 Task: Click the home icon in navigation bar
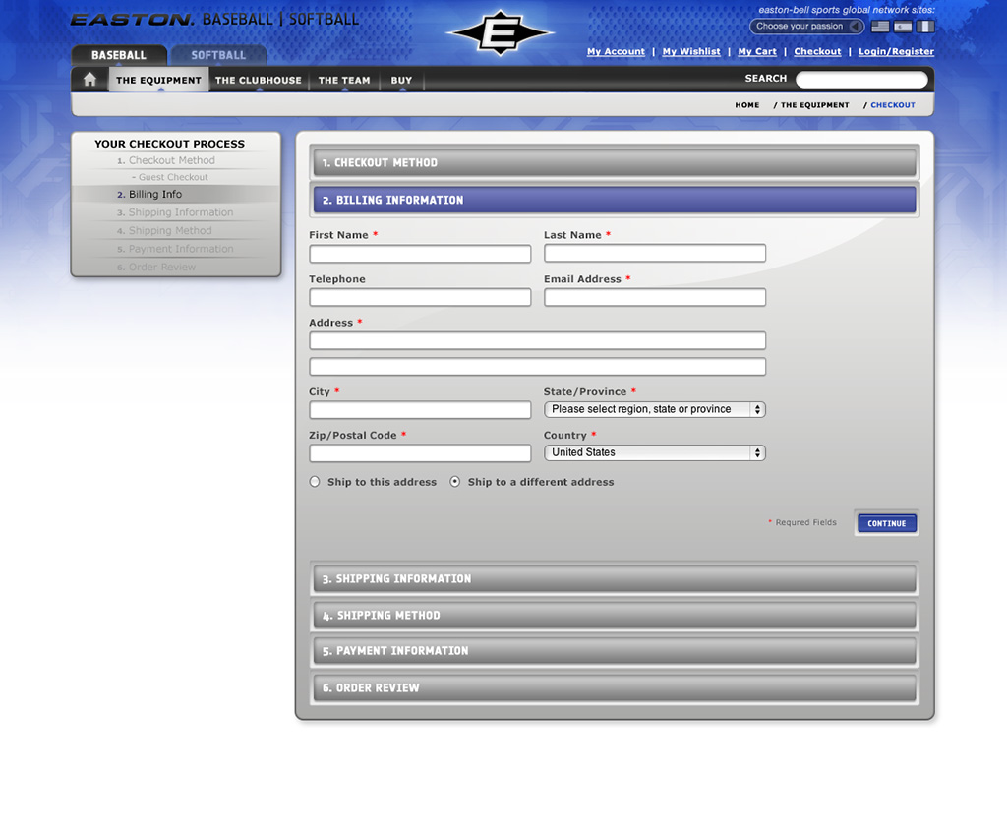89,80
